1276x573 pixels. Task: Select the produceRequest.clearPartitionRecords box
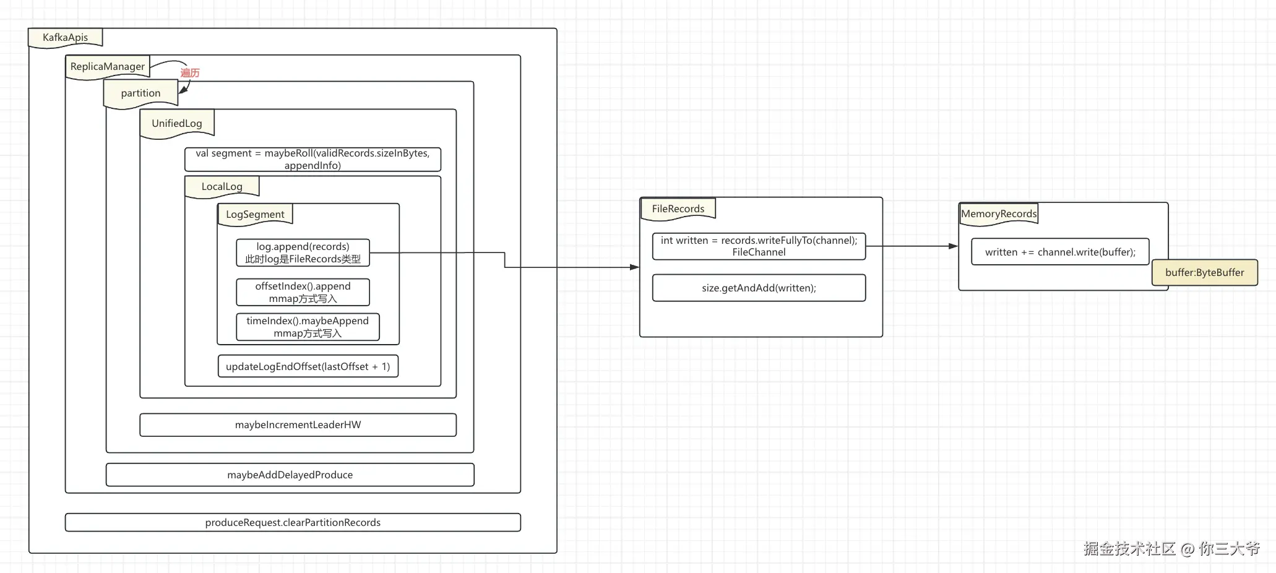[292, 522]
